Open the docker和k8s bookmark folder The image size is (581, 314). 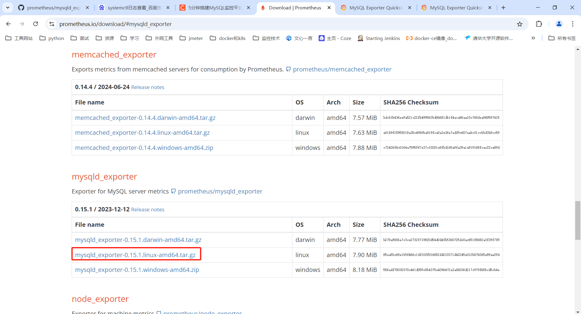tap(228, 38)
